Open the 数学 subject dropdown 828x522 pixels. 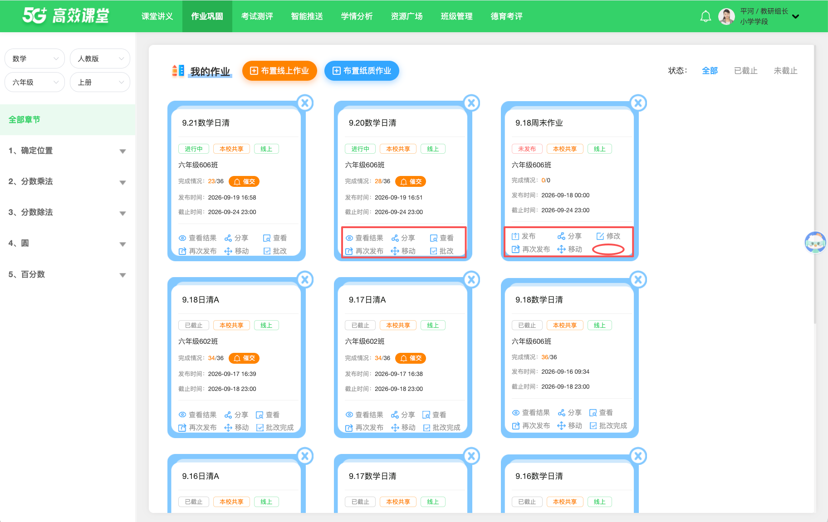(x=35, y=59)
